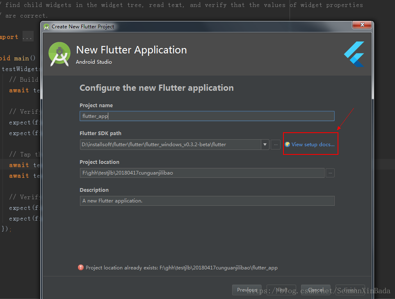Viewport: 395px width, 299px height.
Task: Click the 'Configure the new Flutter application' heading
Action: click(156, 88)
